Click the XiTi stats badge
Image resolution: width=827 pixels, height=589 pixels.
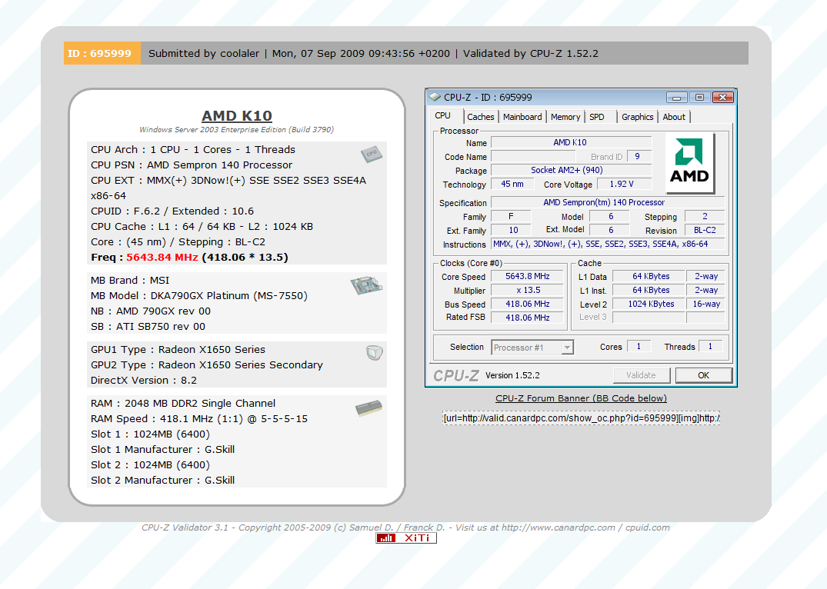tap(406, 537)
